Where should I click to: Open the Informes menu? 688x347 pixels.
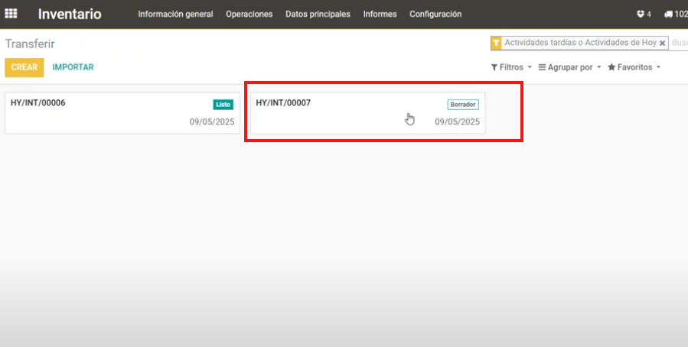tap(380, 14)
